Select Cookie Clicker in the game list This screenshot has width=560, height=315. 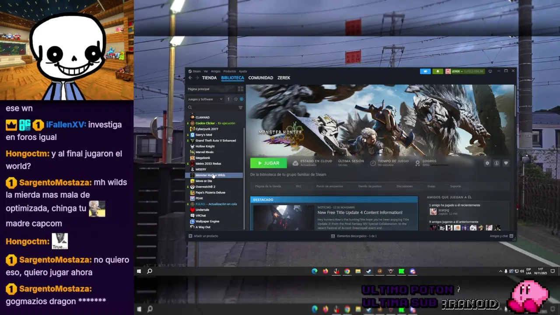(215, 123)
